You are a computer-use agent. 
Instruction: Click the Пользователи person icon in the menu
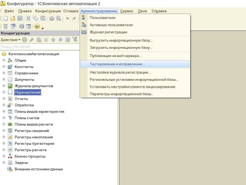pos(83,17)
